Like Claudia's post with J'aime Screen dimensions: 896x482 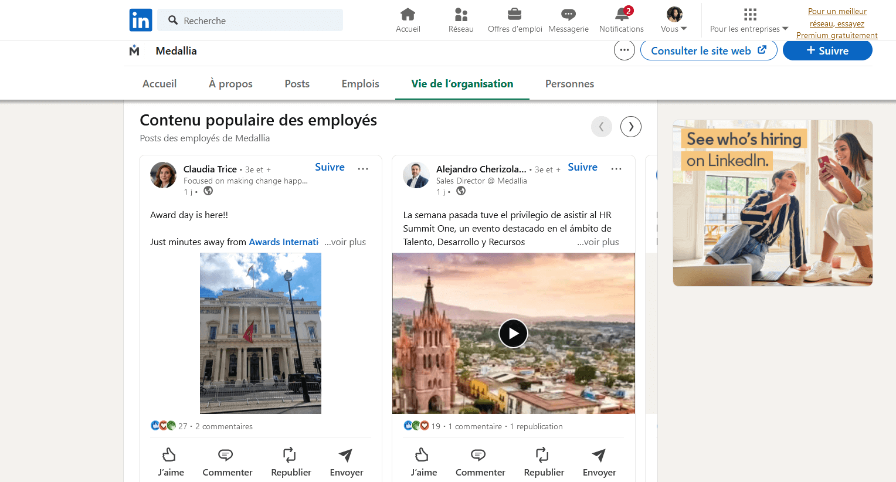point(171,462)
